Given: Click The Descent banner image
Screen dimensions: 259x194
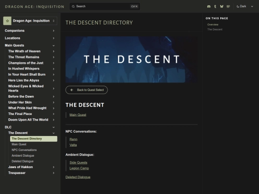Looking at the screenshot, I should [131, 59].
